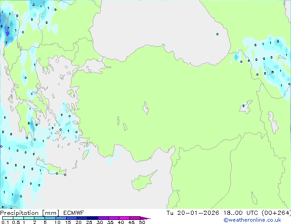Click Lake Urmia east of Lake Van
Screen dimensions: 291x224
tap(273, 123)
